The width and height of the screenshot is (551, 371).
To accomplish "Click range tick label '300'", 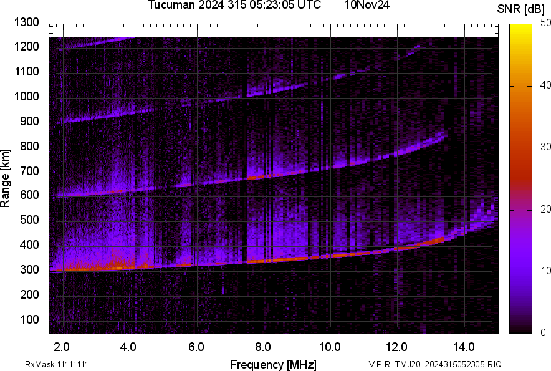I will 29,269.
